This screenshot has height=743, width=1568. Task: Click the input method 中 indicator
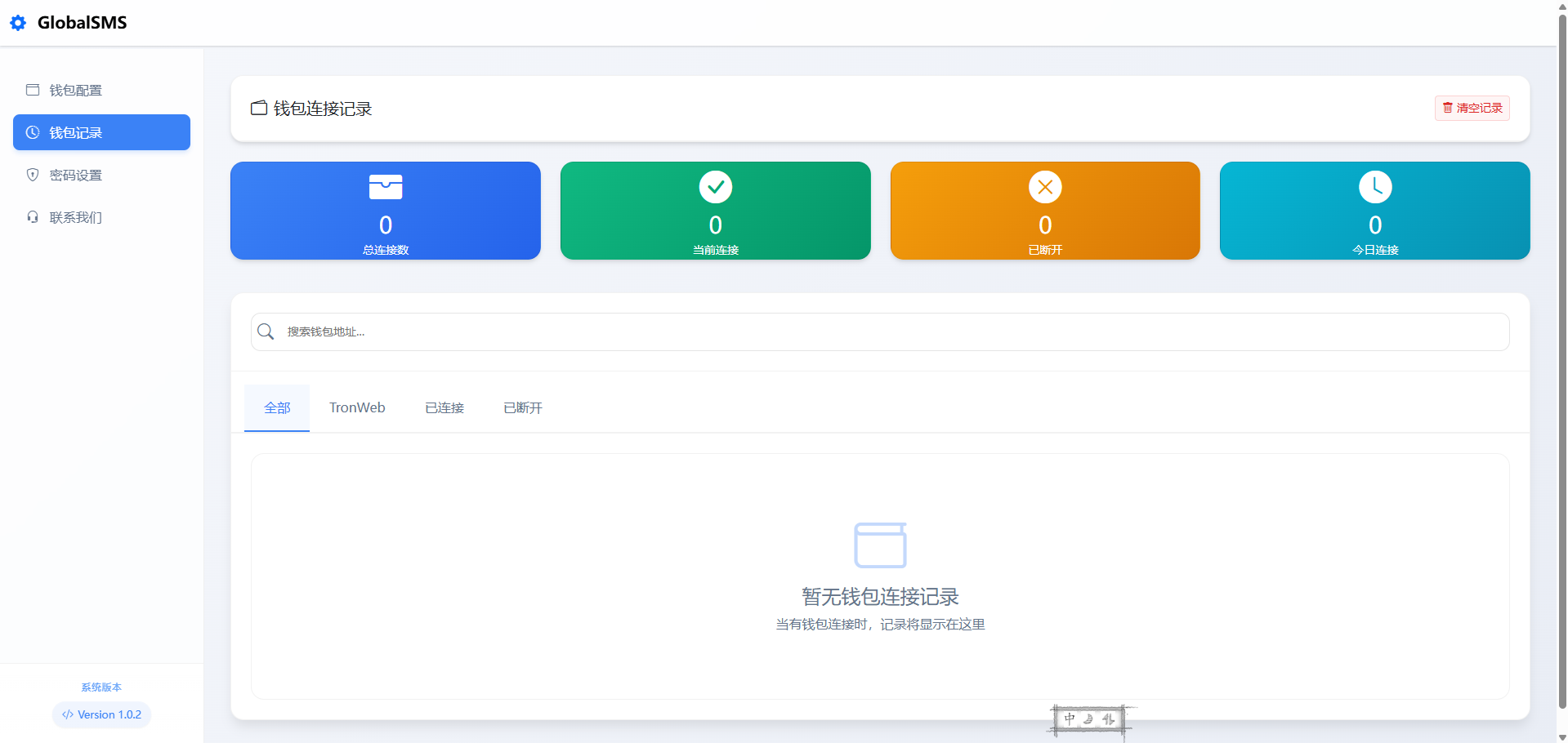[x=1070, y=719]
